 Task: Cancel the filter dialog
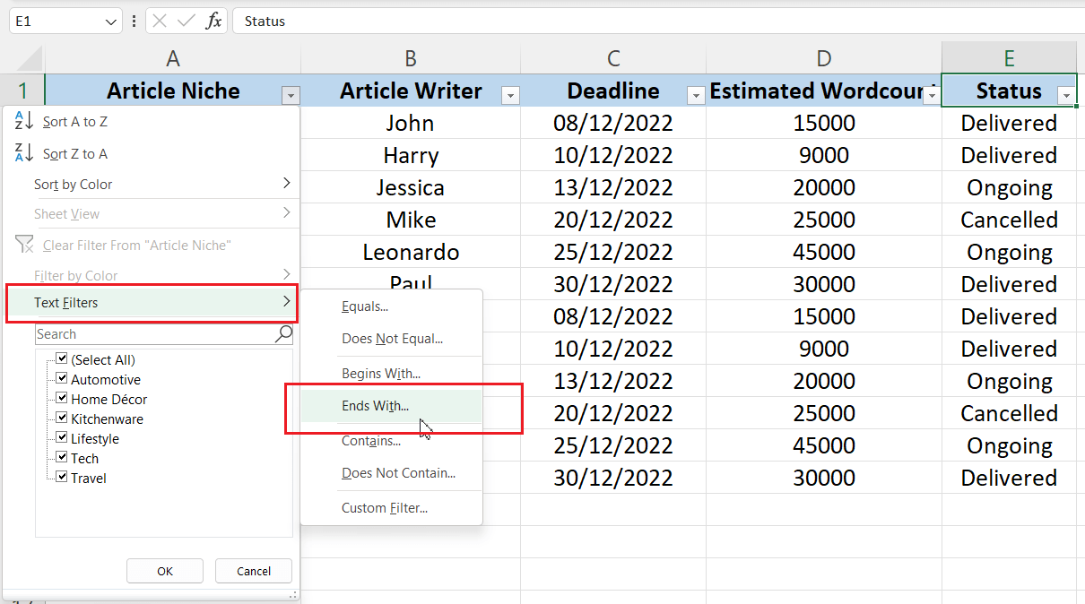click(x=253, y=571)
